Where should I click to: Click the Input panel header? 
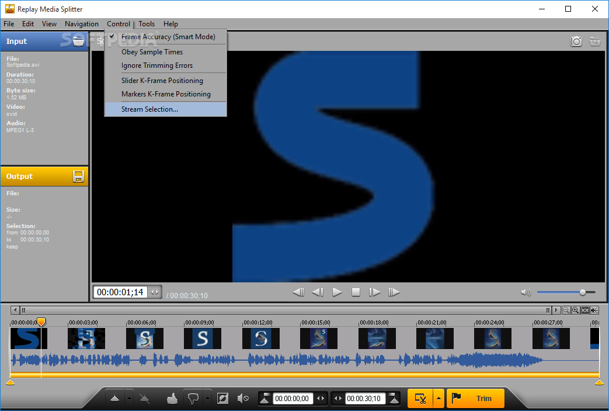pyautogui.click(x=44, y=41)
